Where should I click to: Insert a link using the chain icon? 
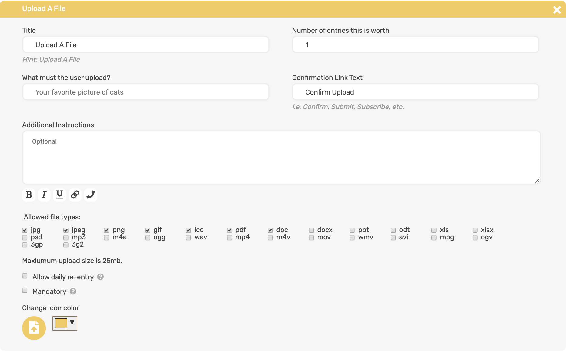coord(75,195)
